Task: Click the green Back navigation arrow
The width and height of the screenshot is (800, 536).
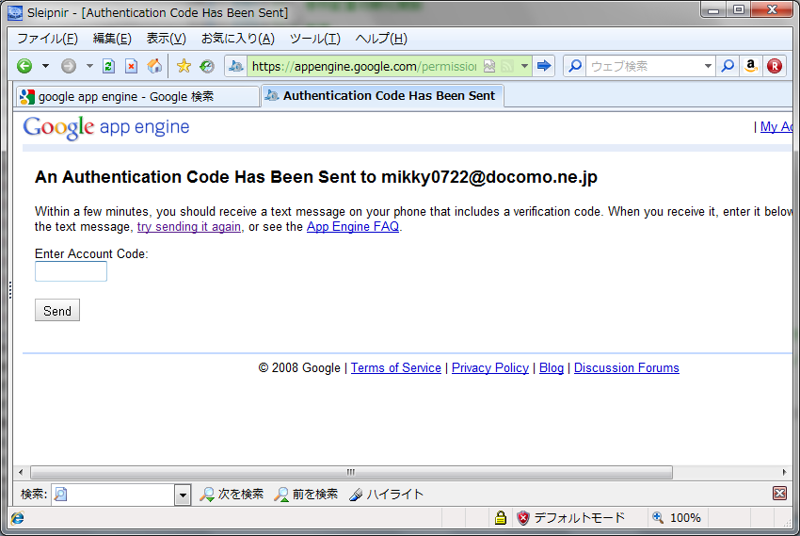Action: tap(24, 66)
